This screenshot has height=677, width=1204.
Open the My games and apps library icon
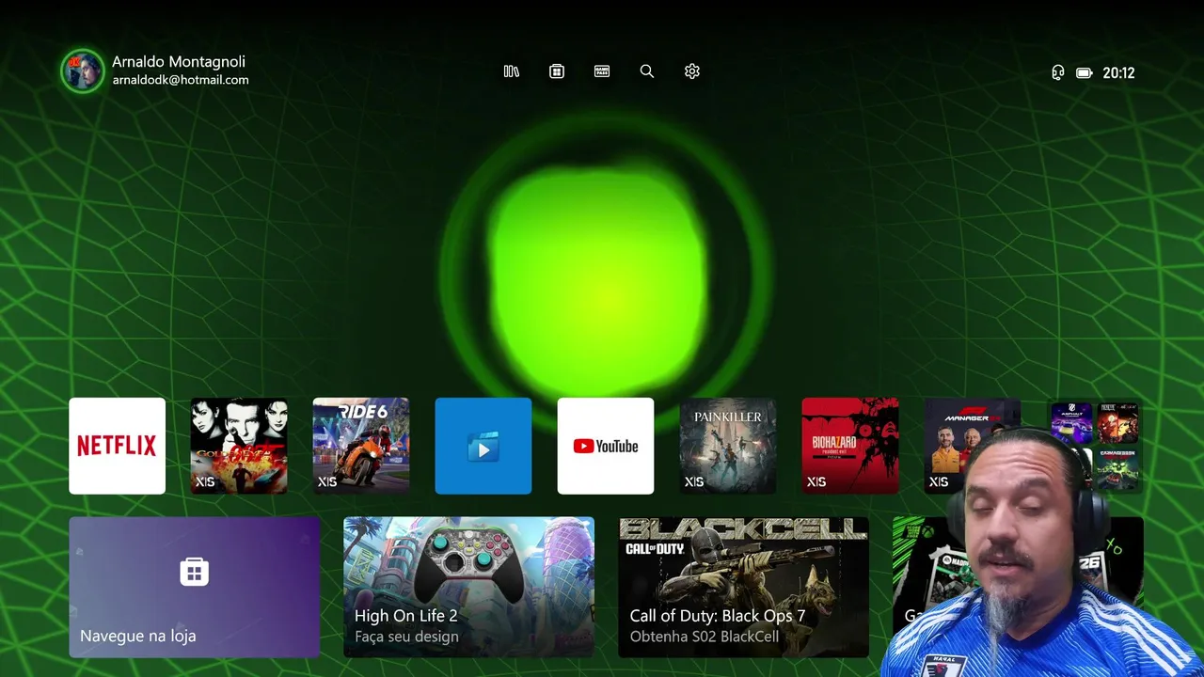click(512, 71)
